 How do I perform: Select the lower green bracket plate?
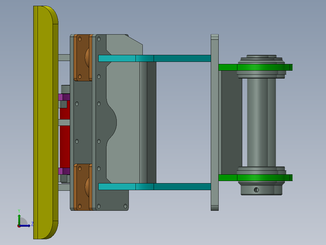tap(256, 178)
